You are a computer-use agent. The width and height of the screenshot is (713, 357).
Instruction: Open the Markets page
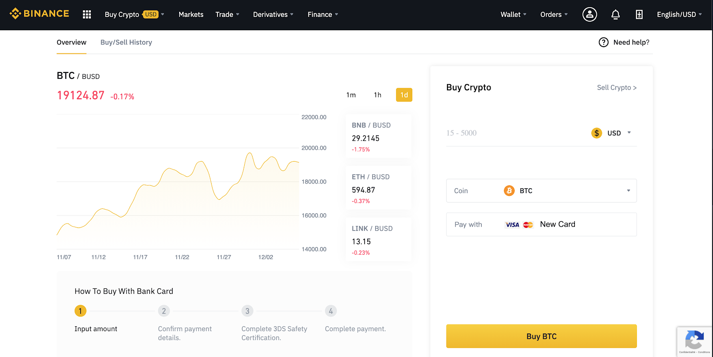pos(191,15)
